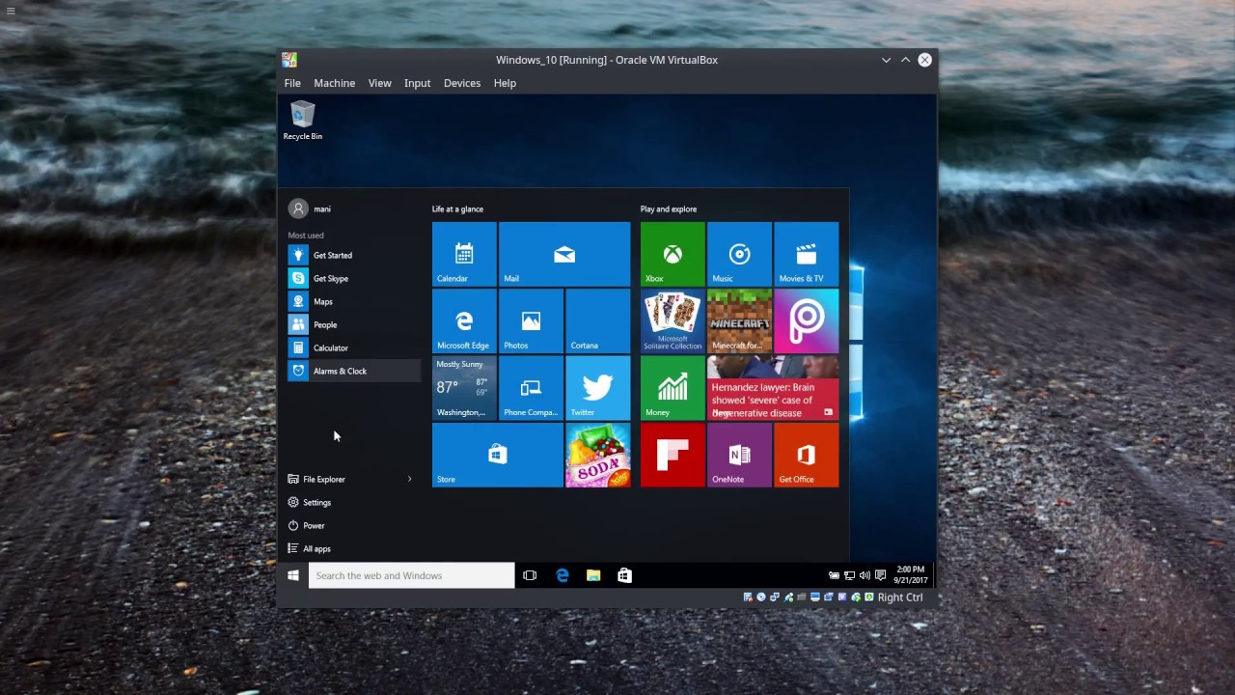Open the Recycle Bin desktop icon
Screen dimensions: 1235x695
point(303,121)
